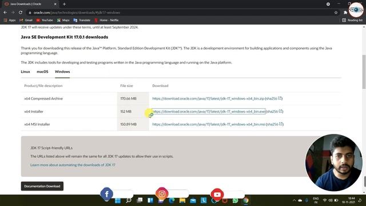Viewport: 366px width, 206px height.
Task: Launch Microsoft Edge from taskbar
Action: click(172, 200)
